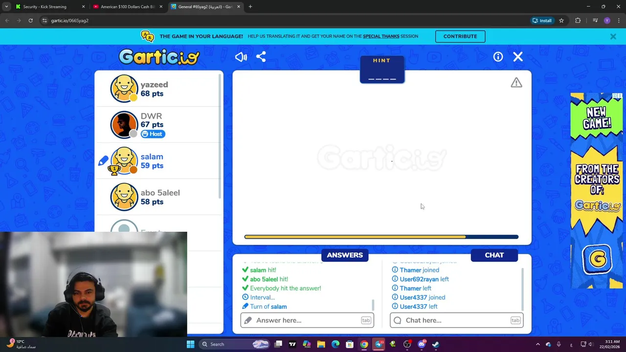Click the answers panel scrollbar
626x352 pixels.
[x=373, y=305]
